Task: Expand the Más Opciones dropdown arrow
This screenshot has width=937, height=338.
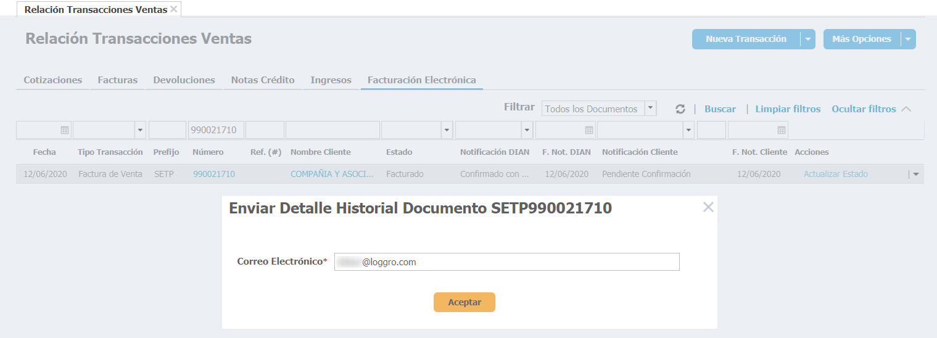Action: pos(908,39)
